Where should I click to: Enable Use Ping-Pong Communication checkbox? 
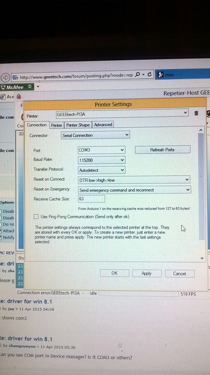click(36, 217)
